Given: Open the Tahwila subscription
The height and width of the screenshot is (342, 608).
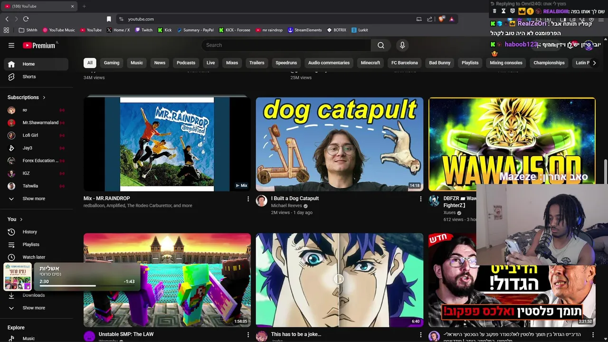Looking at the screenshot, I should click(36, 186).
